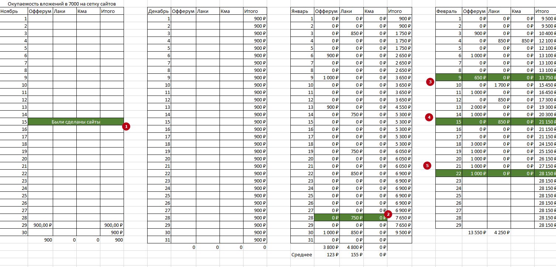Viewport: 556px width, 267px height.
Task: Select the 'Февраль' month header cell
Action: 449,11
